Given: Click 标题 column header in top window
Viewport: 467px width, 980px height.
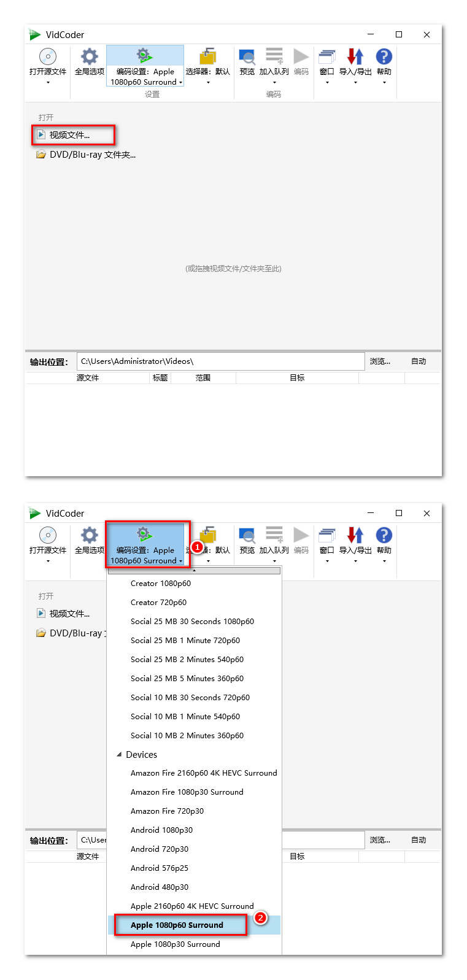Looking at the screenshot, I should click(x=160, y=378).
